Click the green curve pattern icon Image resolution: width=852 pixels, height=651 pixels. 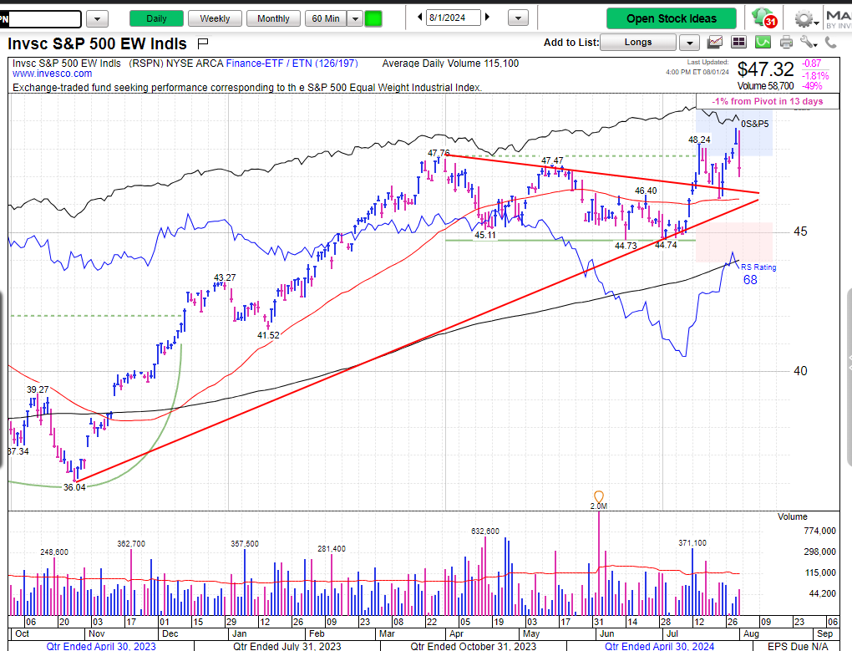tap(763, 42)
